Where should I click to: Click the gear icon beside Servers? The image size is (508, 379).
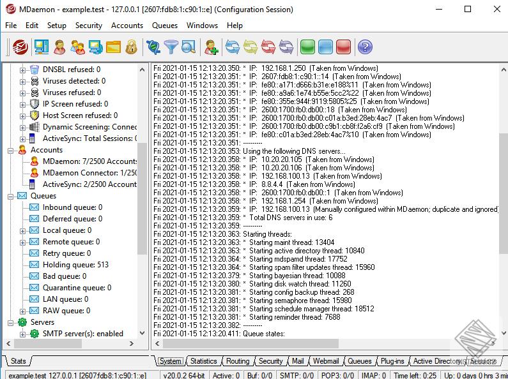click(x=22, y=322)
